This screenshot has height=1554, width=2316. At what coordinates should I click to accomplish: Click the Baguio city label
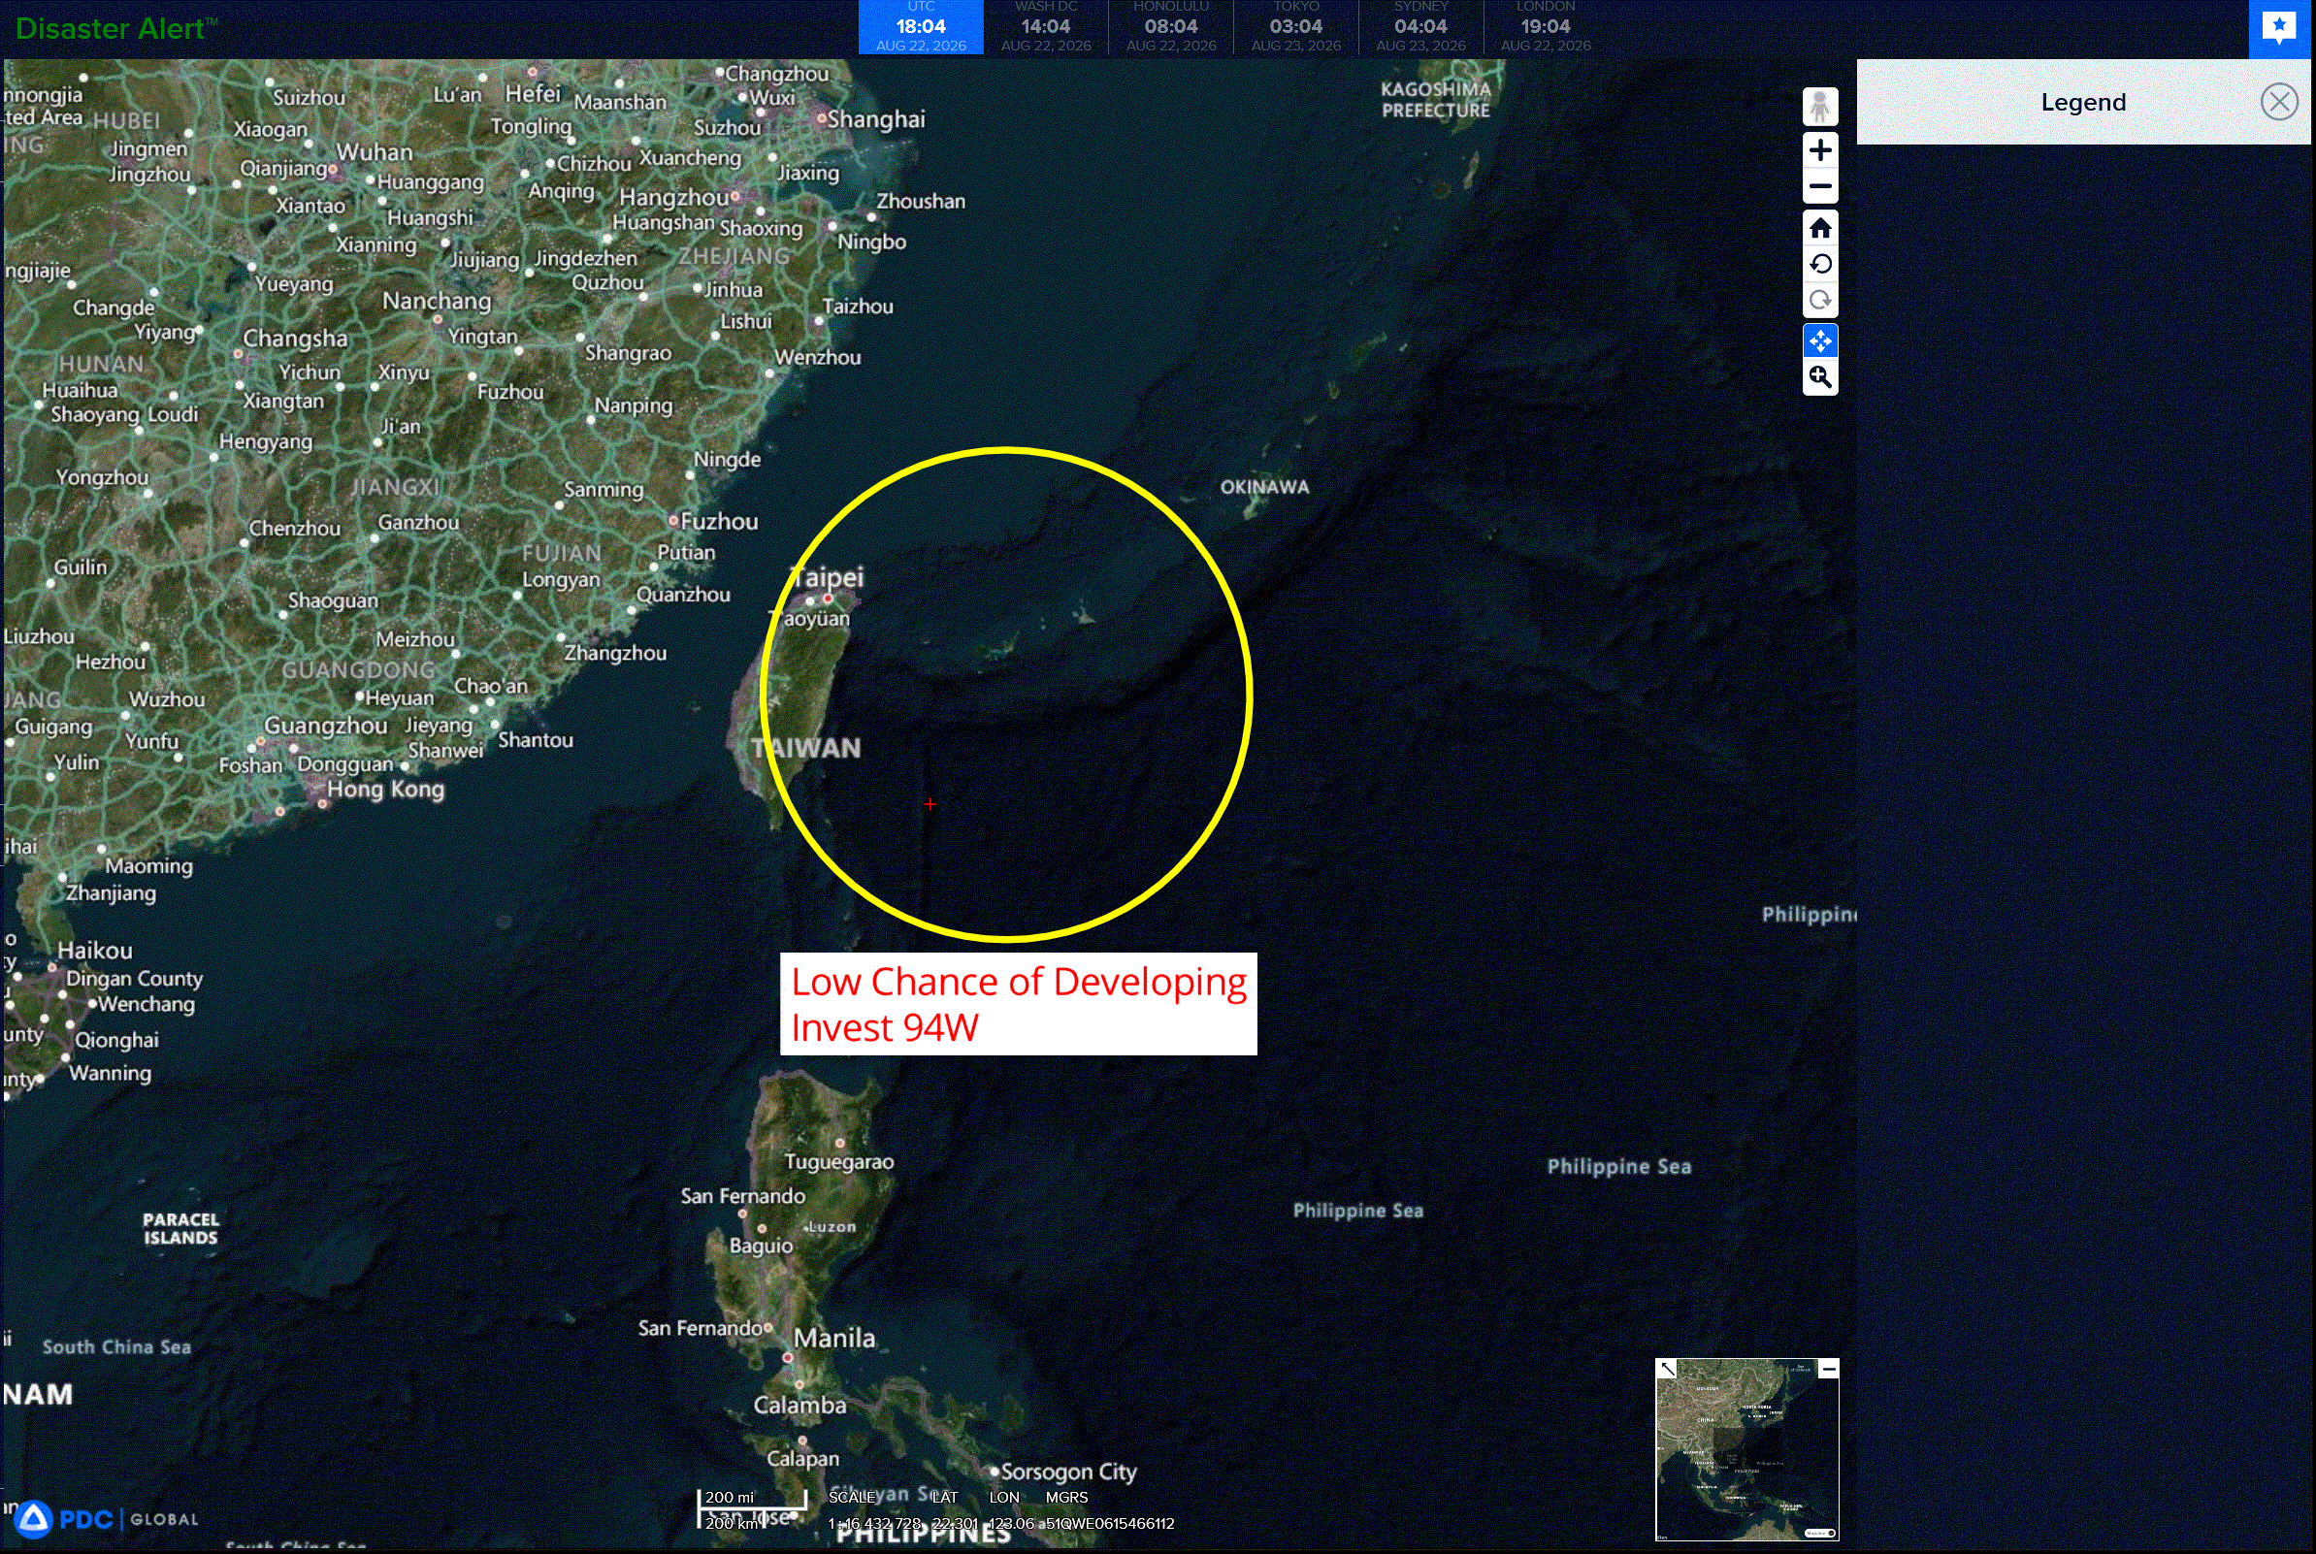(x=761, y=1246)
